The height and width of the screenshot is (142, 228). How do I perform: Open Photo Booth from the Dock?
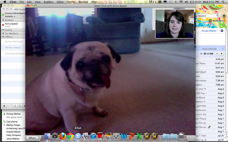tap(101, 136)
